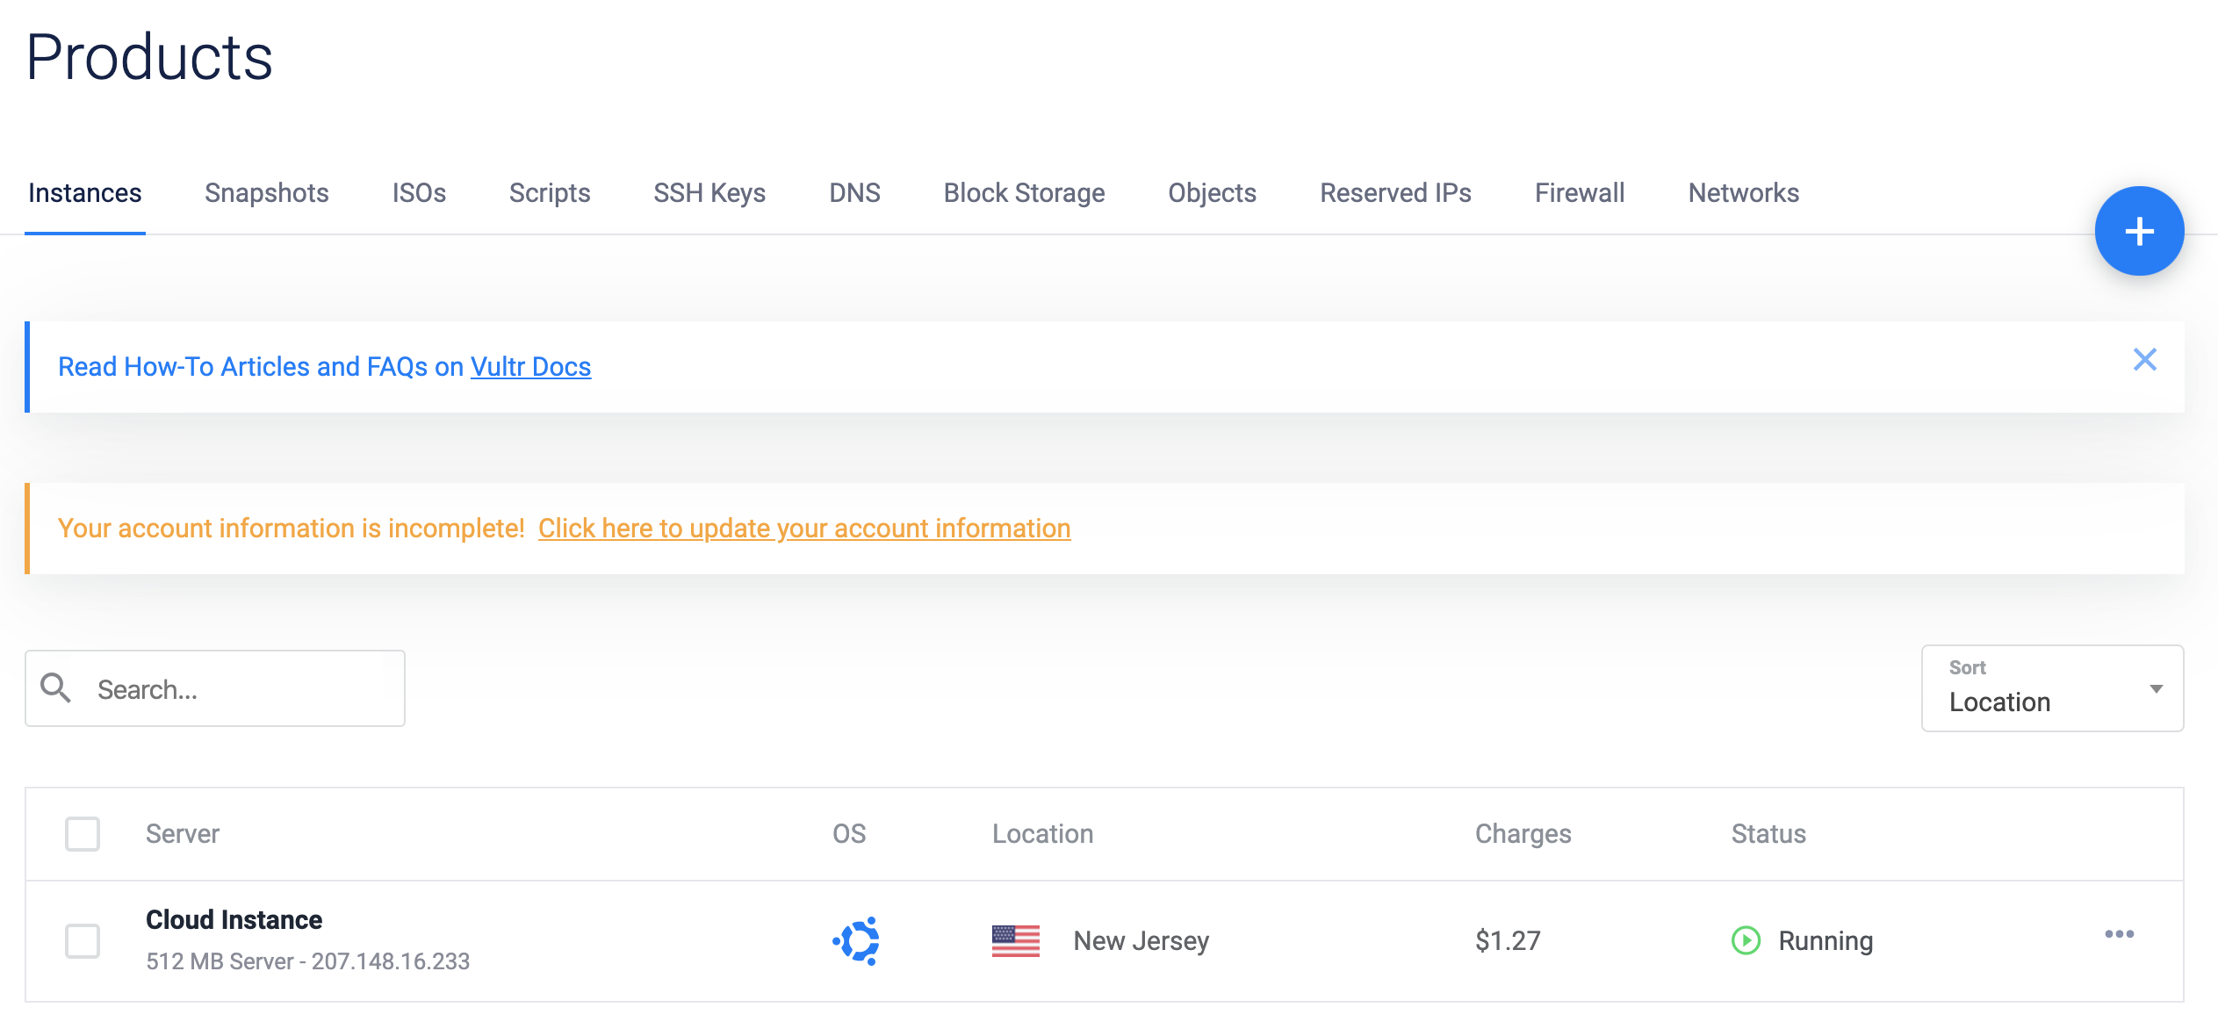Check the Cloud Instance row checkbox

click(x=83, y=940)
